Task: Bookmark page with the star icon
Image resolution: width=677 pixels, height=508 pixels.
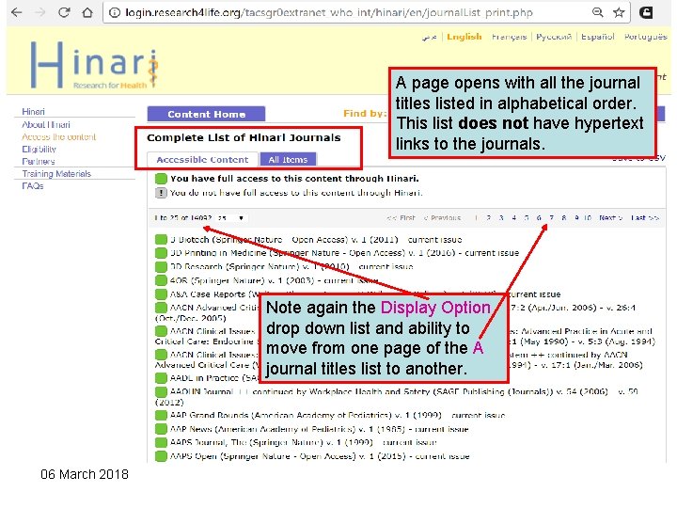Action: click(x=619, y=12)
